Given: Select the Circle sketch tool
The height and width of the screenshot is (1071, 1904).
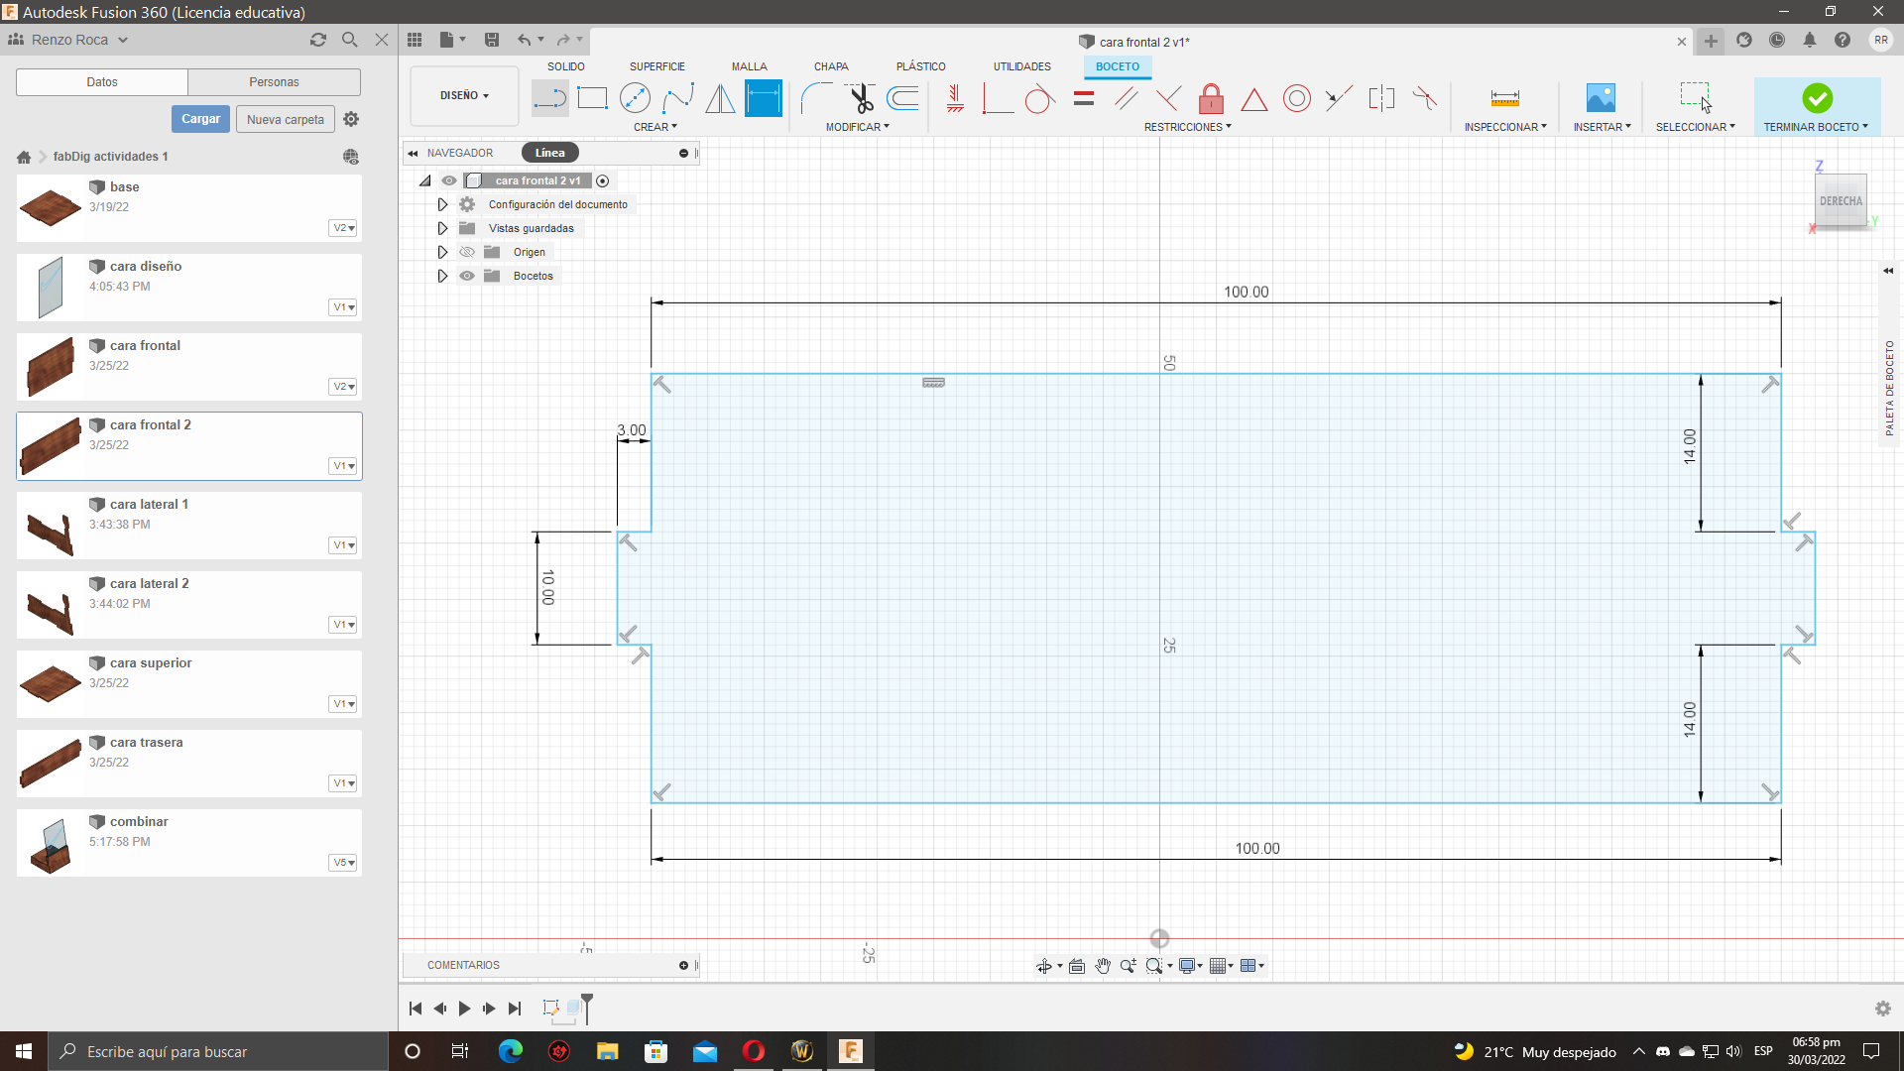Looking at the screenshot, I should pos(635,98).
